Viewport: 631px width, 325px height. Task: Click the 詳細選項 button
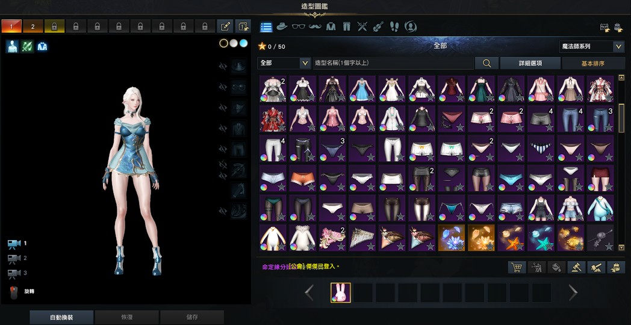(x=530, y=63)
